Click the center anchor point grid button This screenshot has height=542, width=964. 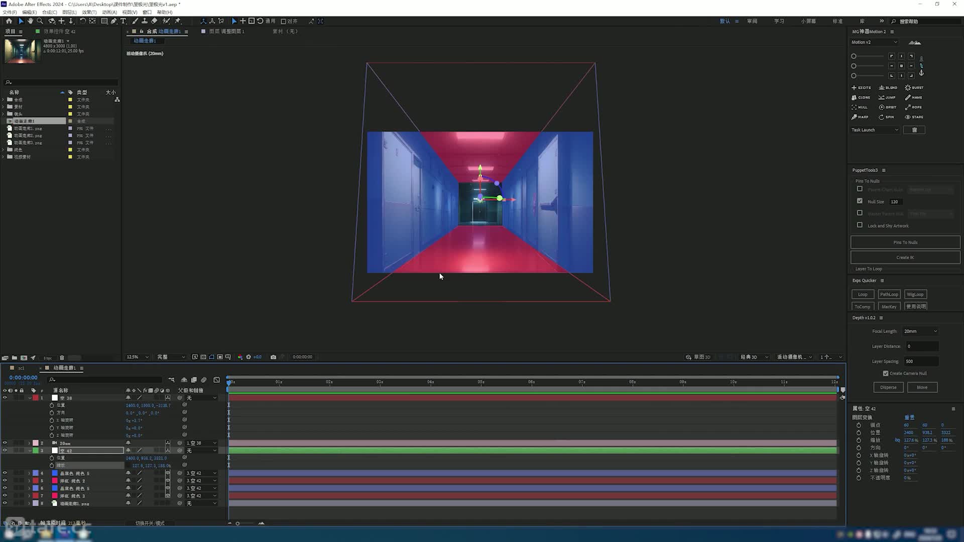pyautogui.click(x=901, y=66)
